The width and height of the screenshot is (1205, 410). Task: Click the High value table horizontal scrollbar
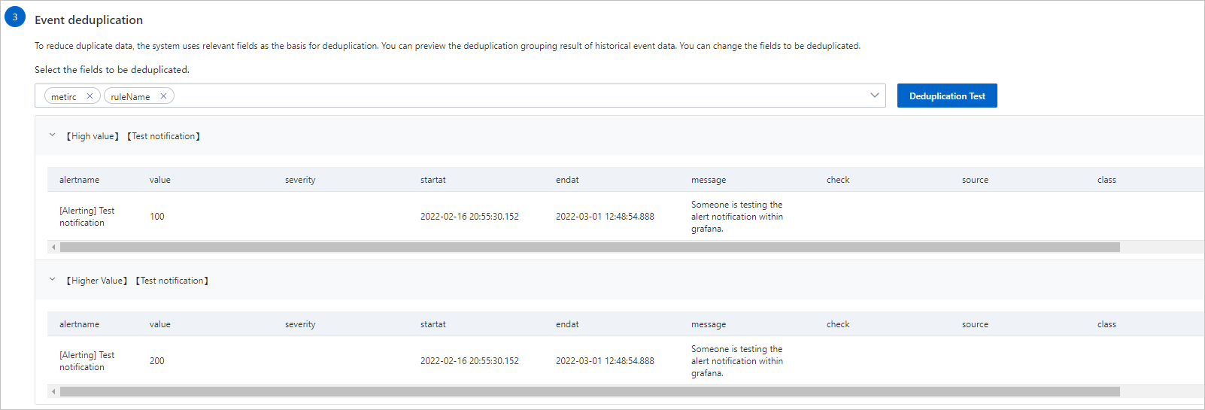590,247
